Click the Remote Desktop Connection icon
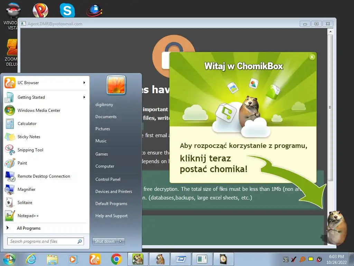The width and height of the screenshot is (354, 266). coord(10,176)
